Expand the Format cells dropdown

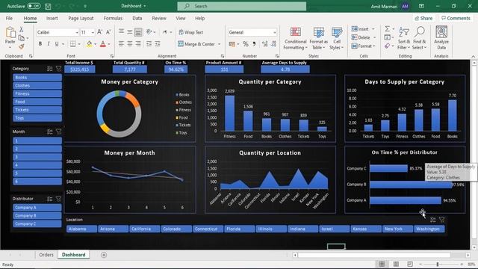point(374,46)
